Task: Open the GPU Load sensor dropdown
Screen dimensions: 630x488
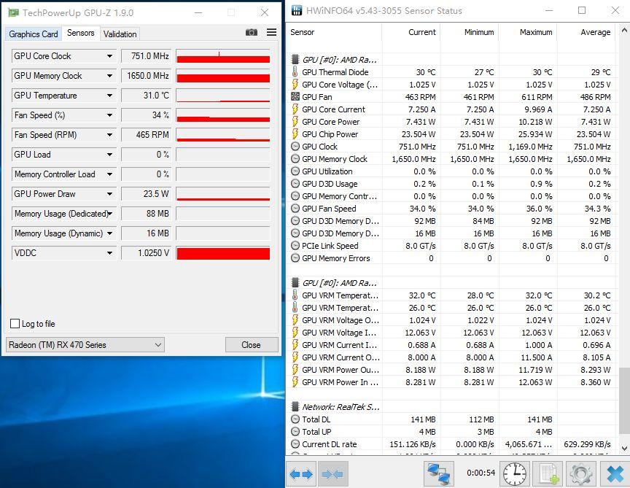Action: coord(109,155)
